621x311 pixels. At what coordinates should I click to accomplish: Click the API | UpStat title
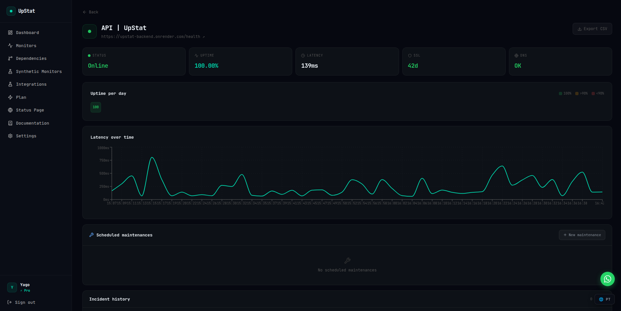pyautogui.click(x=124, y=28)
